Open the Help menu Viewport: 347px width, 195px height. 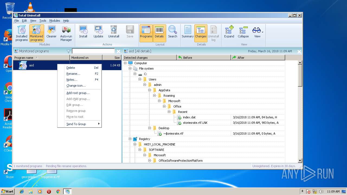click(66, 21)
